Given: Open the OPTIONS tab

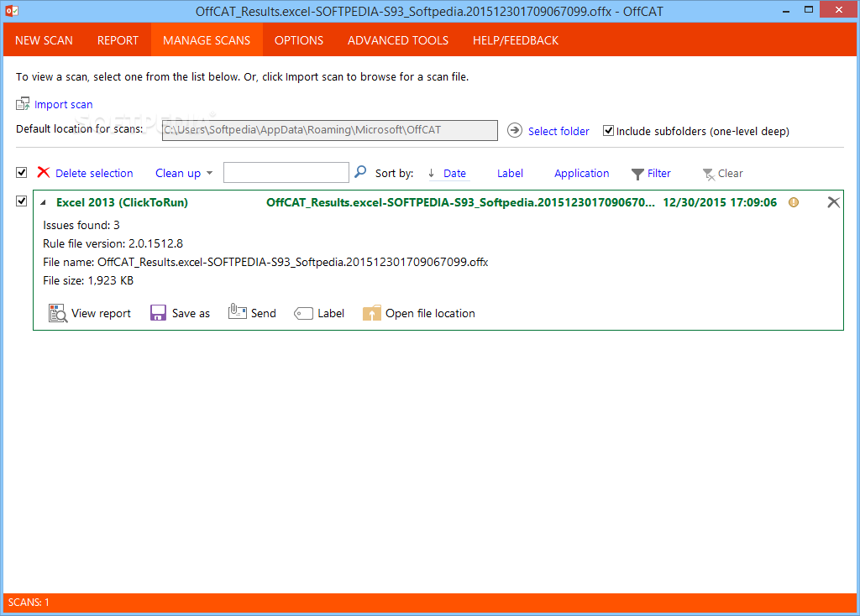Looking at the screenshot, I should (299, 40).
